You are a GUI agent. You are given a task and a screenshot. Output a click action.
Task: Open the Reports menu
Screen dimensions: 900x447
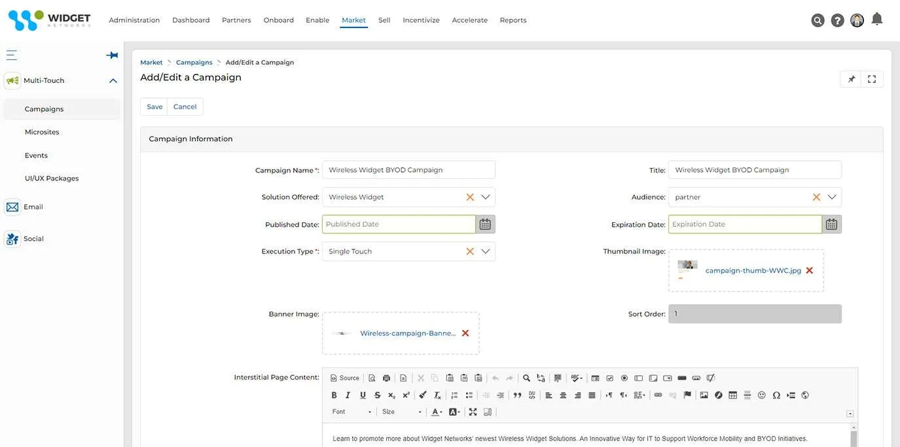[513, 20]
